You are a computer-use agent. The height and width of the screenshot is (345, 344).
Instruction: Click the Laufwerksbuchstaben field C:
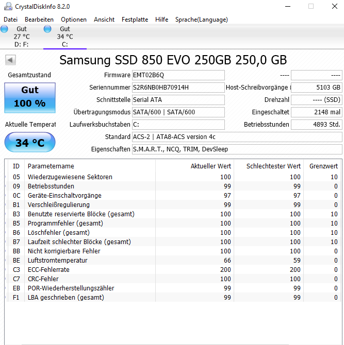click(x=178, y=125)
